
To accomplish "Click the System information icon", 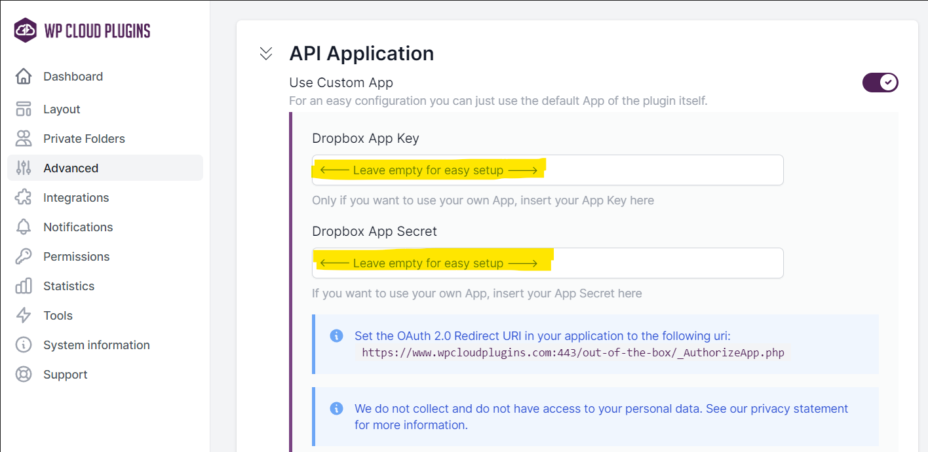I will pos(24,345).
